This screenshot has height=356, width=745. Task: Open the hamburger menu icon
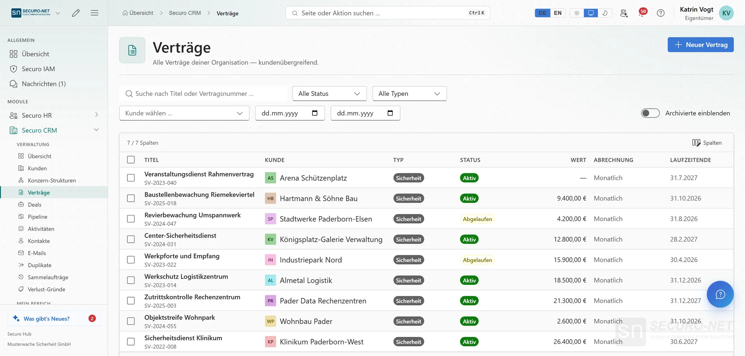94,13
